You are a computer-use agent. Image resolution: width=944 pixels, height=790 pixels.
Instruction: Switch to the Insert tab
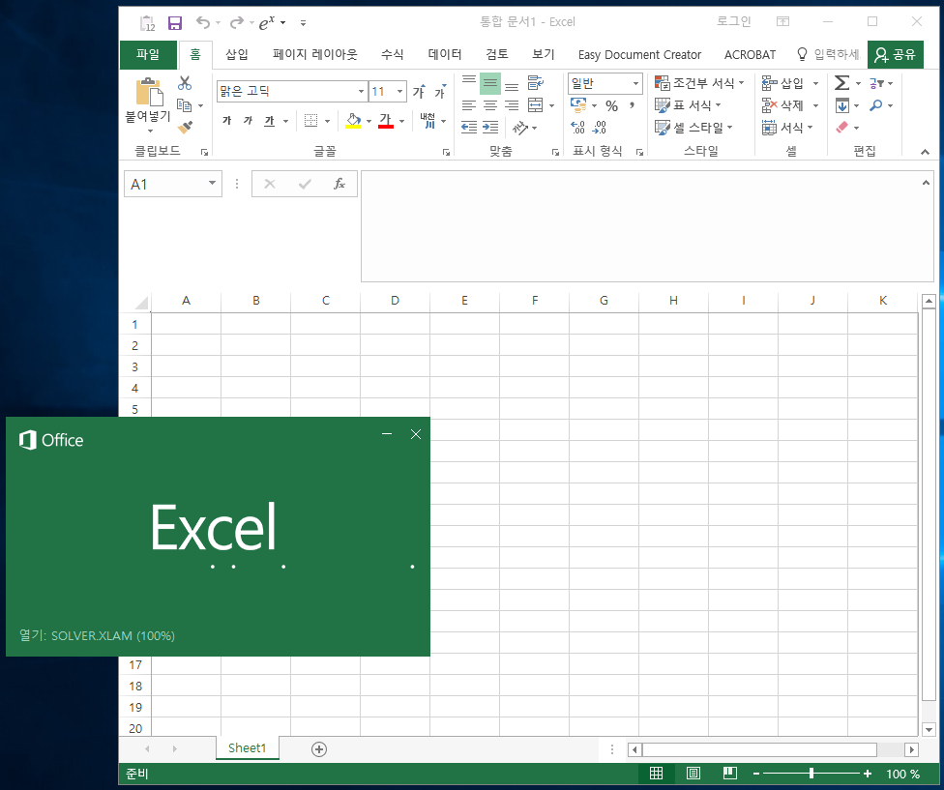[237, 55]
